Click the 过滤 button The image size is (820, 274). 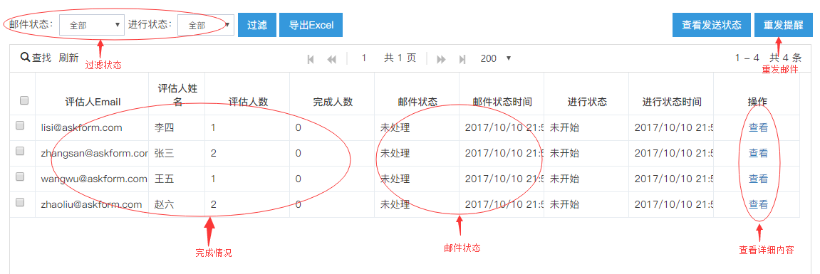pos(256,25)
